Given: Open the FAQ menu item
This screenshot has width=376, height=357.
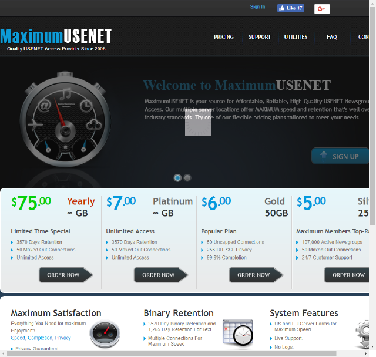Looking at the screenshot, I should (x=332, y=37).
